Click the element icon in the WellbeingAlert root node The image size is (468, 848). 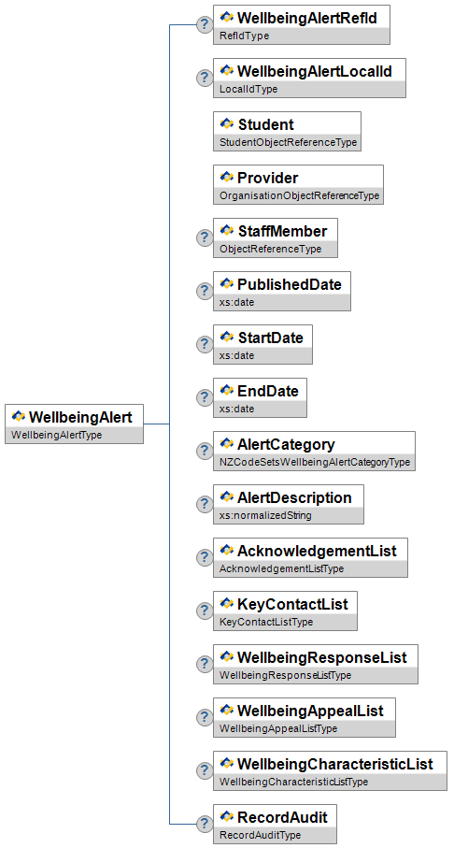click(x=19, y=416)
